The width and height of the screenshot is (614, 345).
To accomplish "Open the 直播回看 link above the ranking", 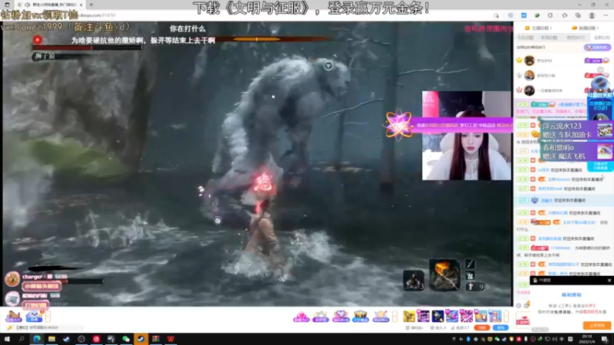I will pyautogui.click(x=585, y=28).
